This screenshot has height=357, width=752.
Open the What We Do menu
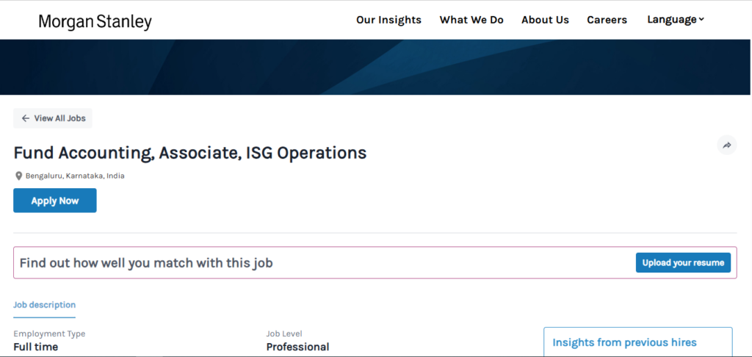coord(471,20)
